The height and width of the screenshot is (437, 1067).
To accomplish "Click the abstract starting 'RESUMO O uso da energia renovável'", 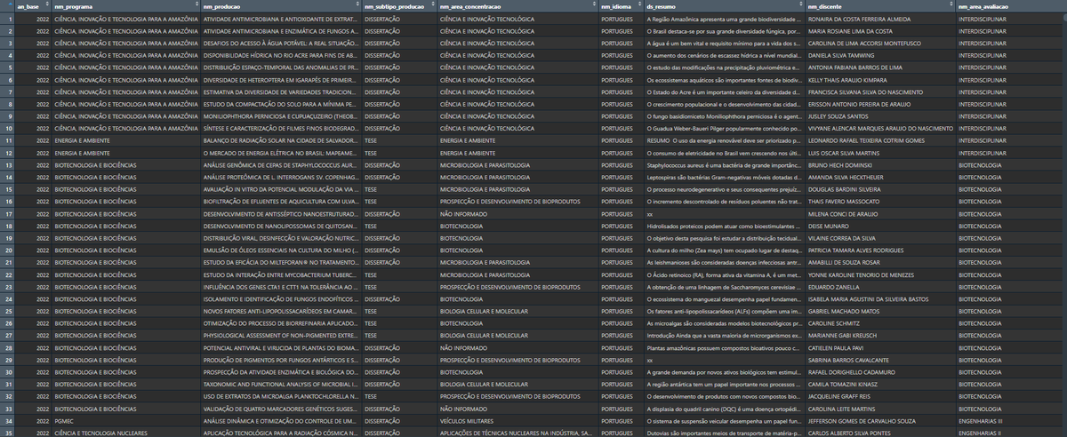I will tap(723, 140).
